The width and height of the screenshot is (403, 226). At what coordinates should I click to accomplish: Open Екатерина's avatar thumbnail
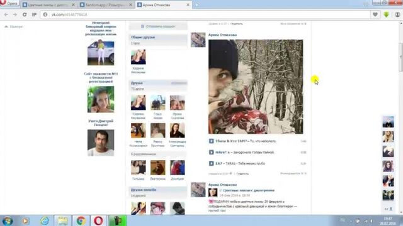click(158, 168)
